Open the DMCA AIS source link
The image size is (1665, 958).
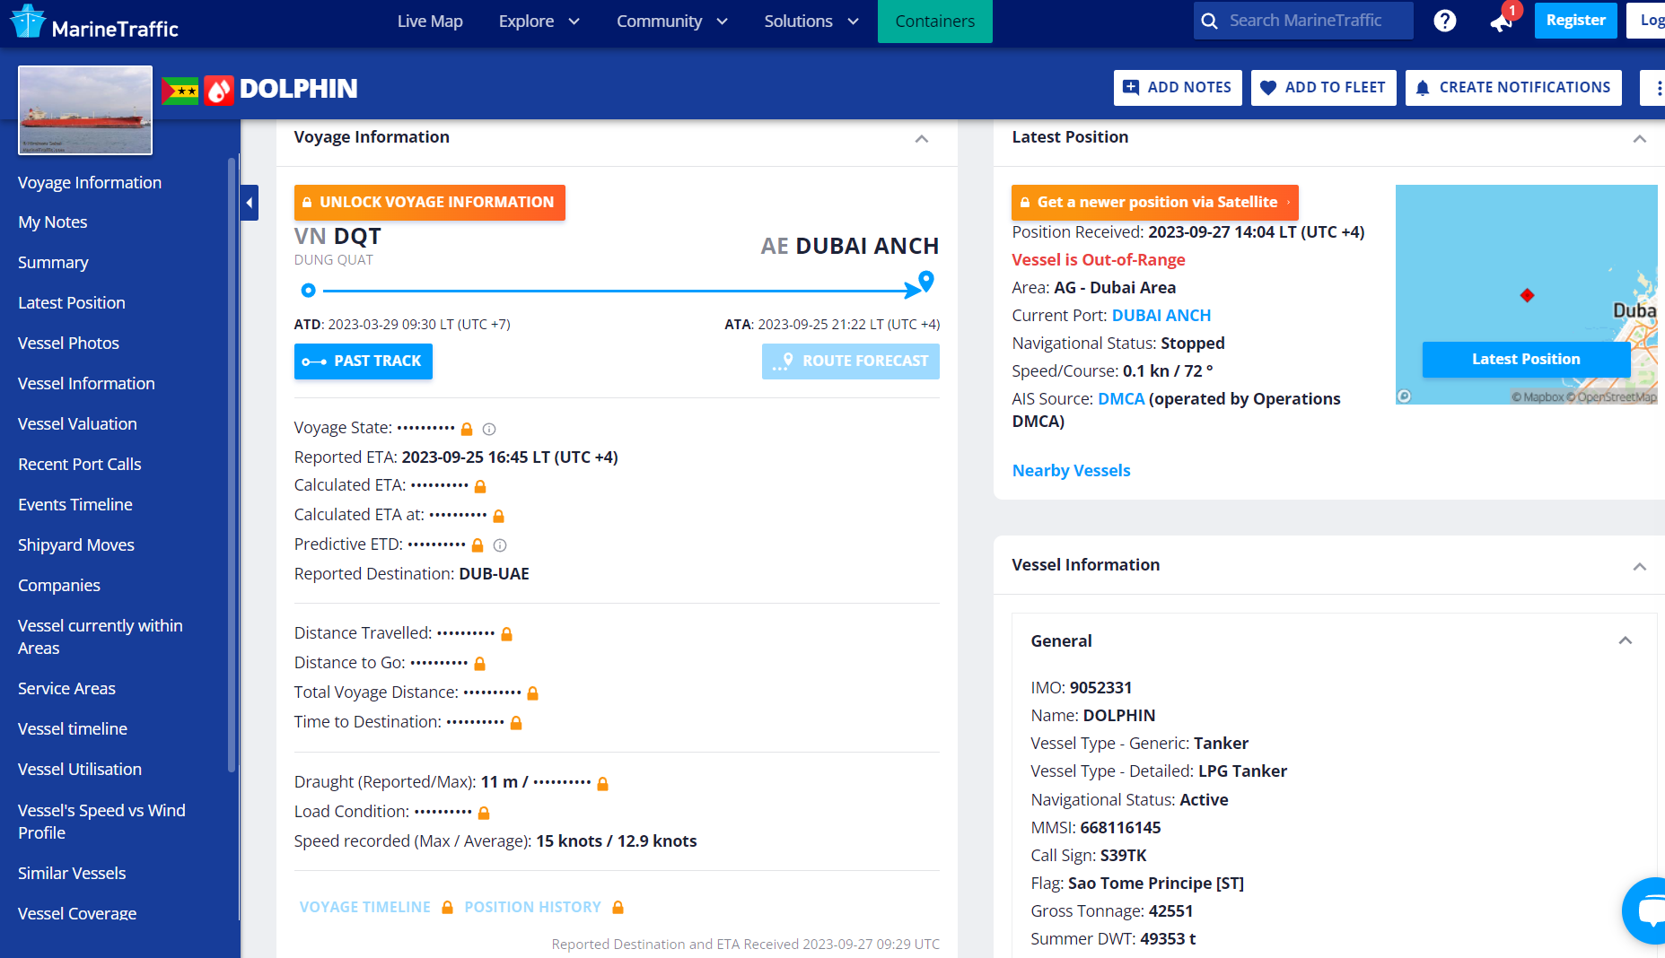pyautogui.click(x=1121, y=399)
